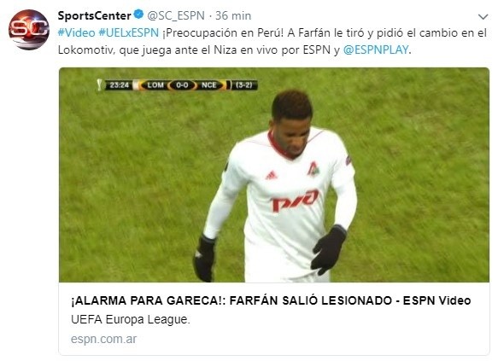The width and height of the screenshot is (498, 361).
Task: Follow the #UELxESPN hashtag
Action: tap(129, 32)
